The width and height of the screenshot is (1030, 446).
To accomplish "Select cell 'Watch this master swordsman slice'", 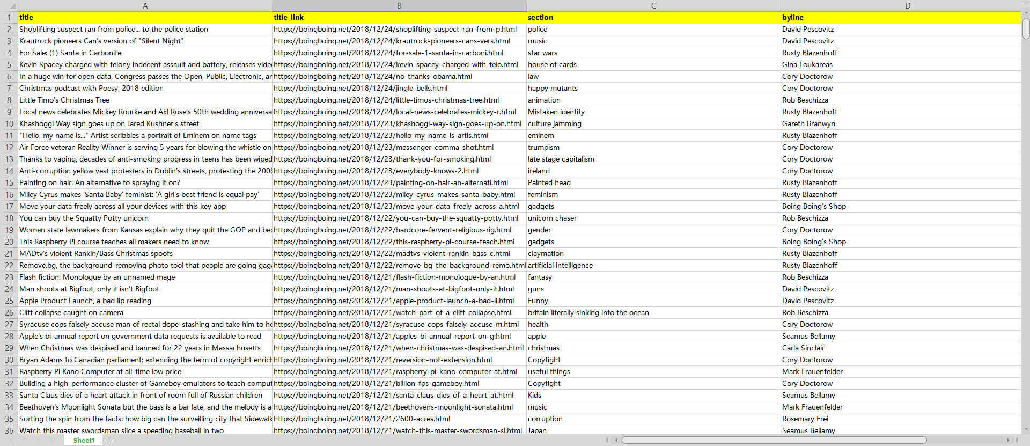I will [x=145, y=430].
